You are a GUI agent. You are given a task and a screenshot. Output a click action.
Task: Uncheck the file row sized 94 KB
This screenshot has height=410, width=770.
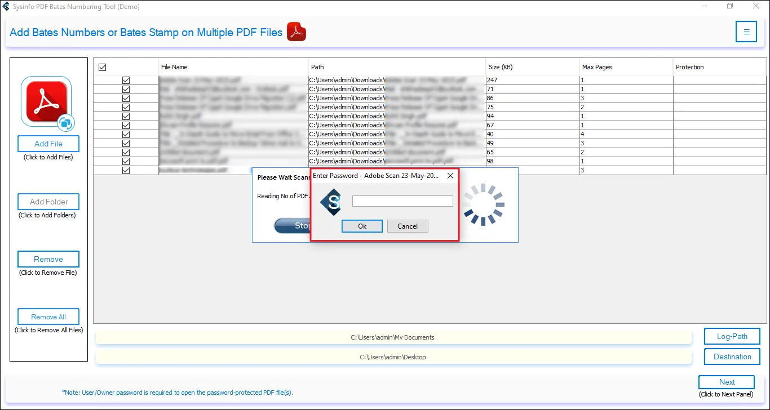click(x=126, y=116)
